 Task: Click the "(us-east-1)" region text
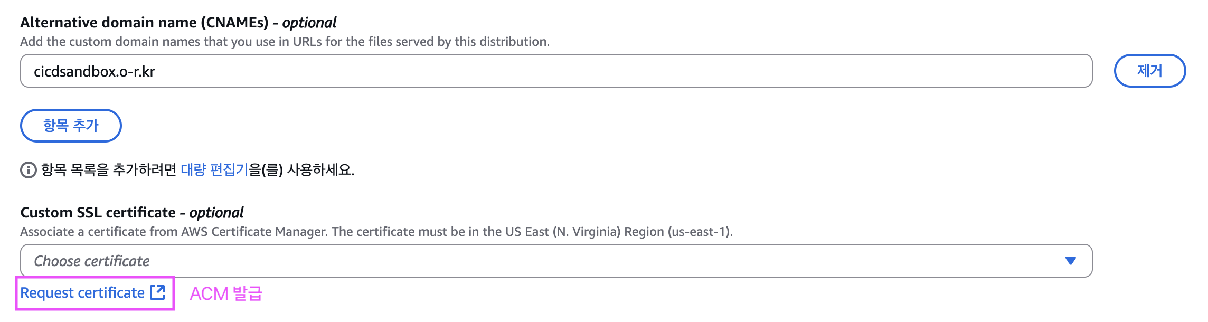coord(700,232)
